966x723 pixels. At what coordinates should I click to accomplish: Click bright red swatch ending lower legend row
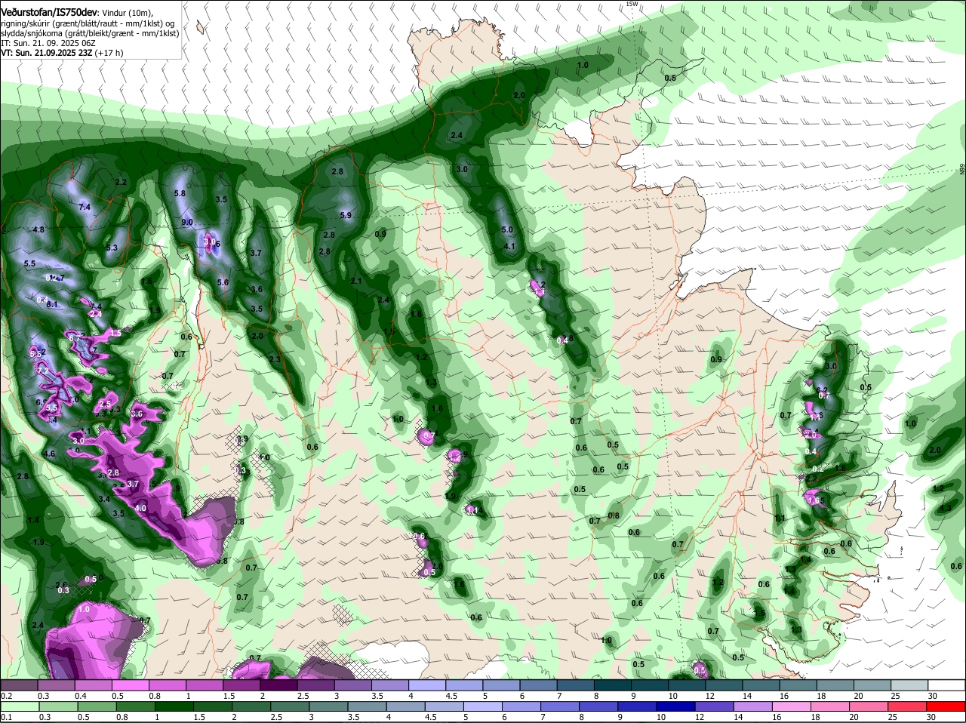[x=946, y=706]
